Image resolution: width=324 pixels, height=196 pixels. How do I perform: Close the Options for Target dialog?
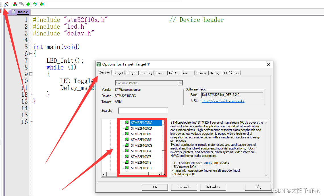(x=268, y=64)
